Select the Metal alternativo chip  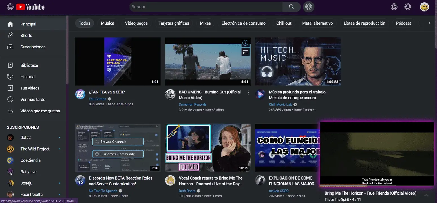317,23
